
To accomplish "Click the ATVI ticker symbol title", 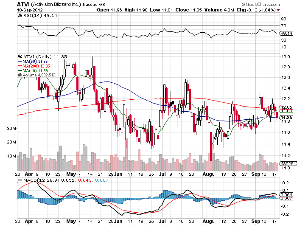I will tap(23, 4).
